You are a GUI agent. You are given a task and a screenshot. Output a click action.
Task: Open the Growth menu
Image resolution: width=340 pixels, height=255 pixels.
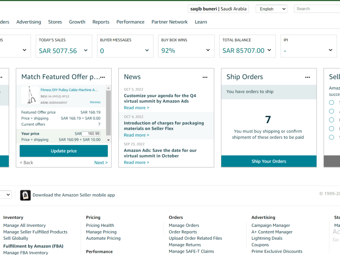[77, 22]
